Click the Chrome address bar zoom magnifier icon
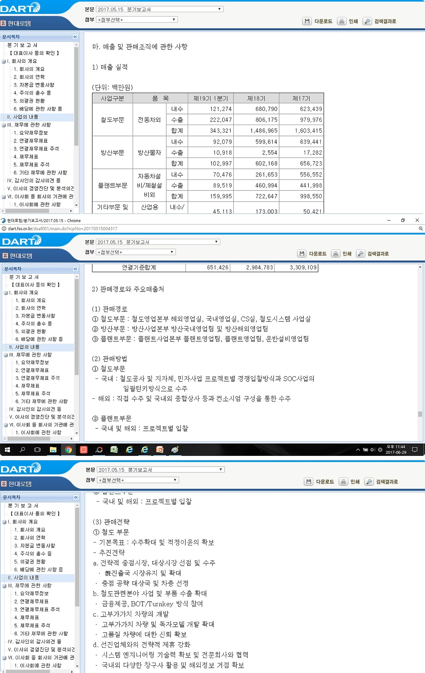 pos(420,229)
